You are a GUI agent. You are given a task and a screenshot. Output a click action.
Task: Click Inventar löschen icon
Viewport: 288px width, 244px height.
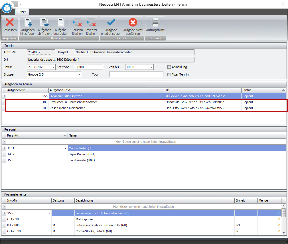click(x=91, y=23)
